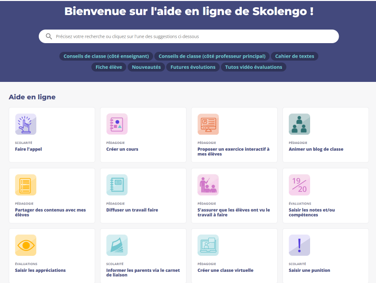
Task: Click the exclamation mark punishment icon
Action: pos(299,245)
